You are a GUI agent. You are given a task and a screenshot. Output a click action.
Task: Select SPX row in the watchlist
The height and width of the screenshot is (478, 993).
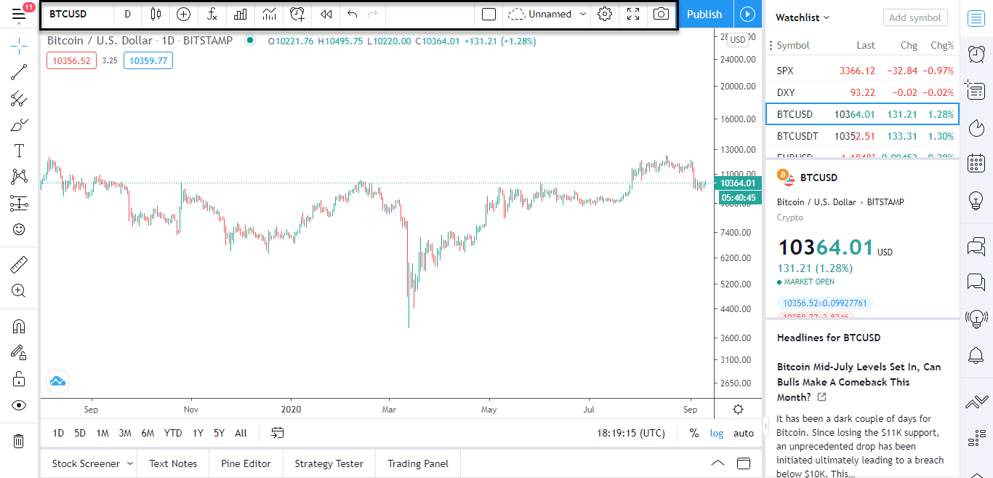[862, 71]
